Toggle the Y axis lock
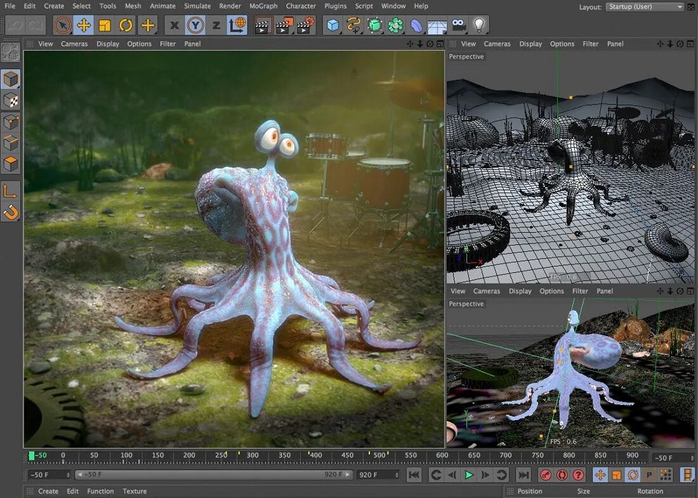Screen dimensions: 698x498 [195, 25]
